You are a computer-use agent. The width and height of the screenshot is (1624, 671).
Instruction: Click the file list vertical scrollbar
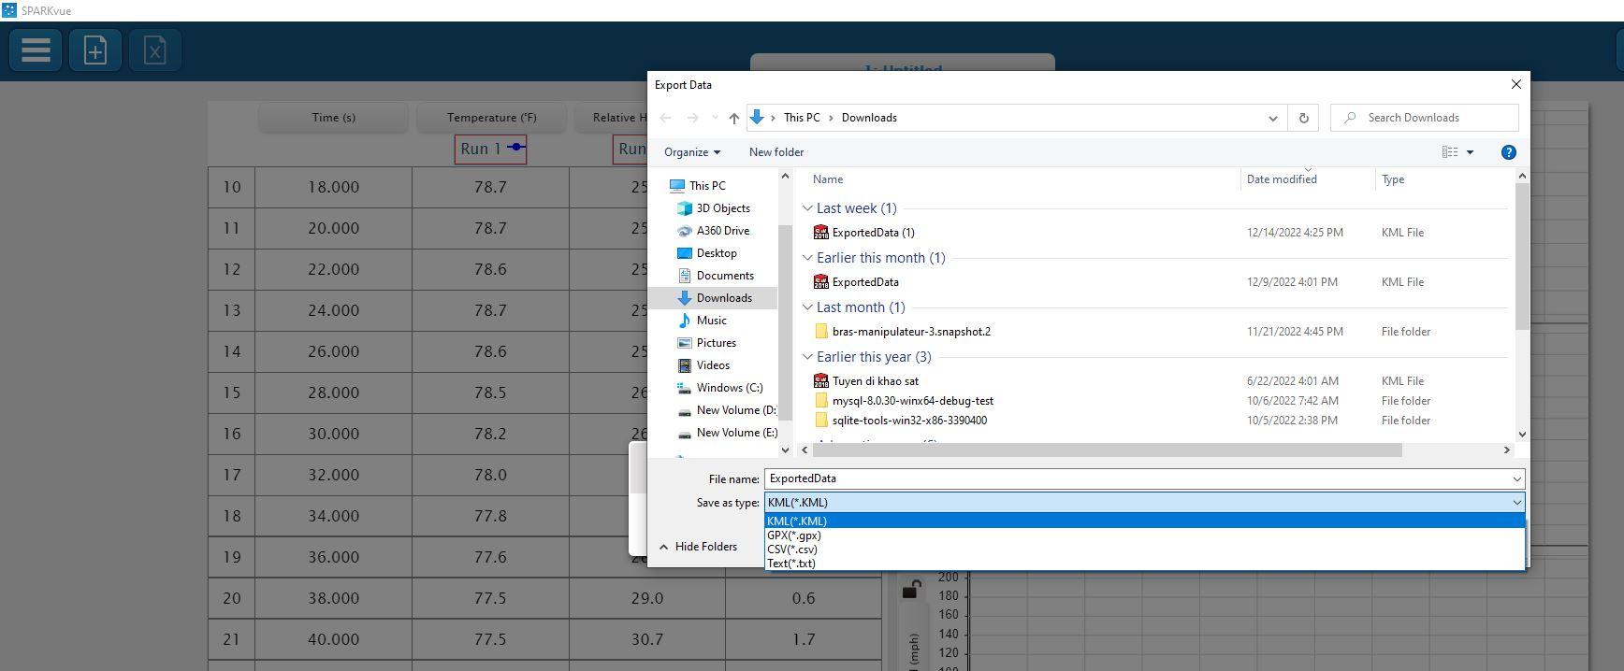pos(1521,255)
